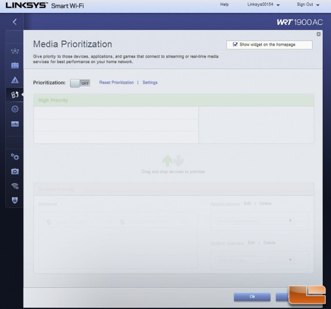The image size is (331, 309).
Task: Open the Guest Access sidebar icon
Action: [14, 66]
